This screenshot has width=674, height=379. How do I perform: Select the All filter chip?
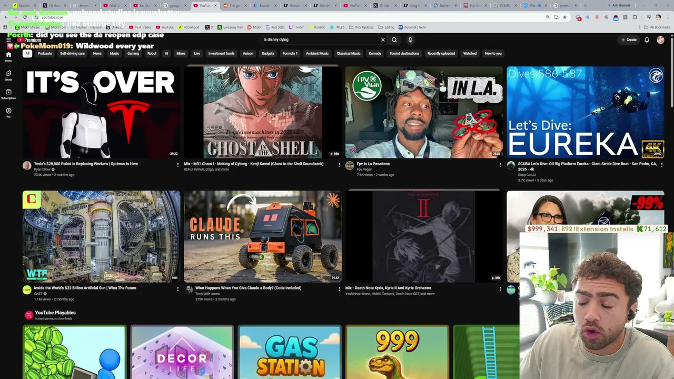[27, 53]
